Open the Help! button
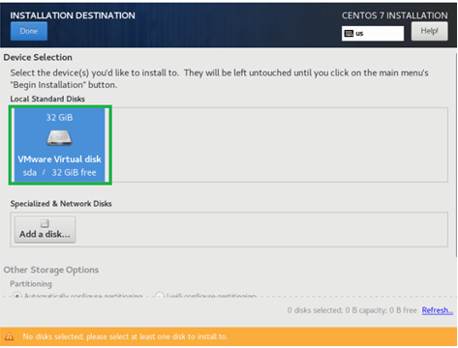Image resolution: width=458 pixels, height=348 pixels. tap(429, 31)
